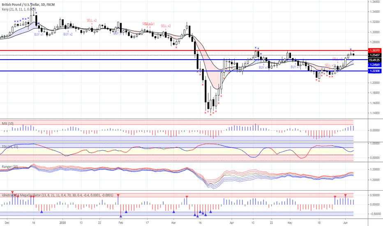Viewport: 383px width, 226px height.
Task: Click lowest blue up-triangle marker at Feb
Action: [121, 216]
